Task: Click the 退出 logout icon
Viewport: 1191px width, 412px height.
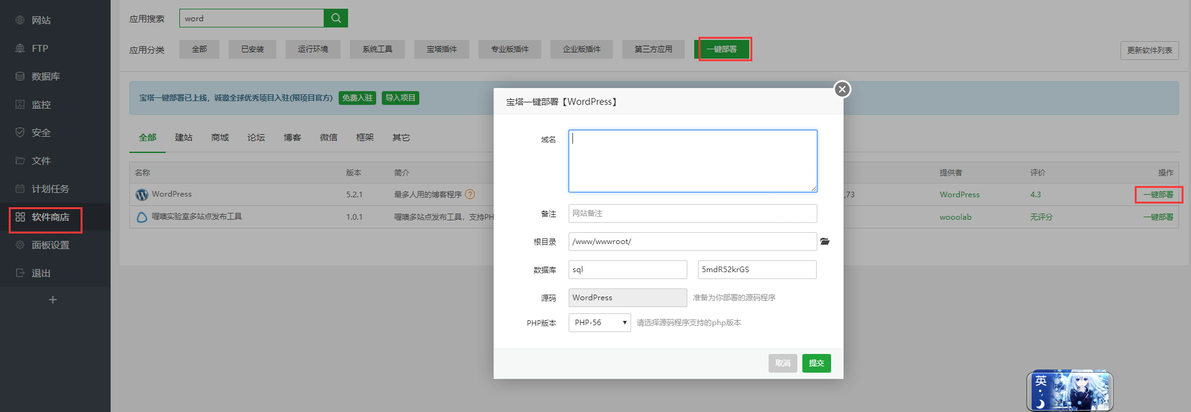Action: pyautogui.click(x=20, y=273)
